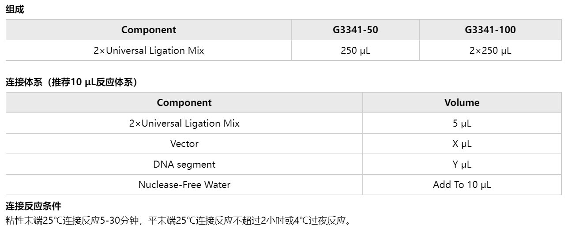The height and width of the screenshot is (229, 568).
Task: Select the G3341-50 column header
Action: [355, 30]
